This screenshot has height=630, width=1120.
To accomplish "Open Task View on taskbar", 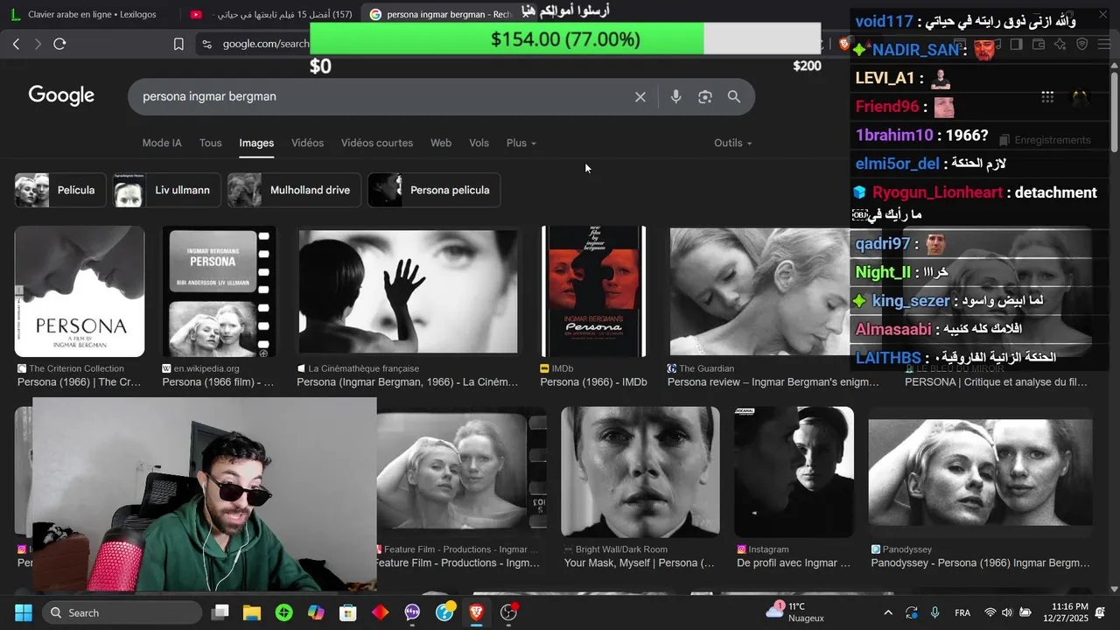I will [x=220, y=612].
